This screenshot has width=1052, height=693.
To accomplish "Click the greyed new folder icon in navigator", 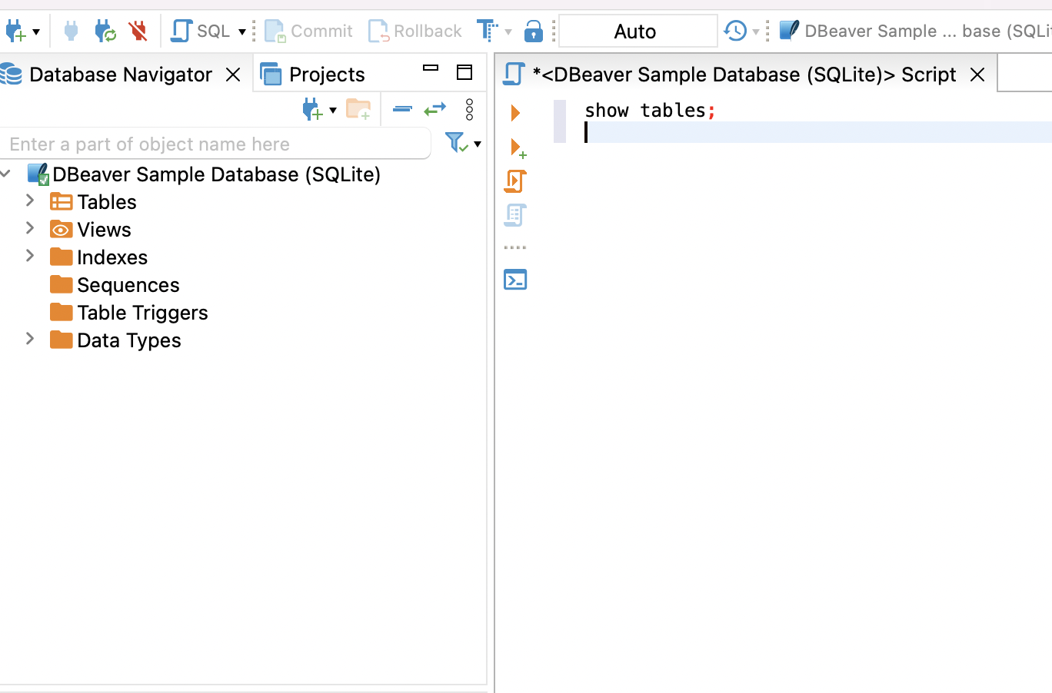I will [x=358, y=110].
